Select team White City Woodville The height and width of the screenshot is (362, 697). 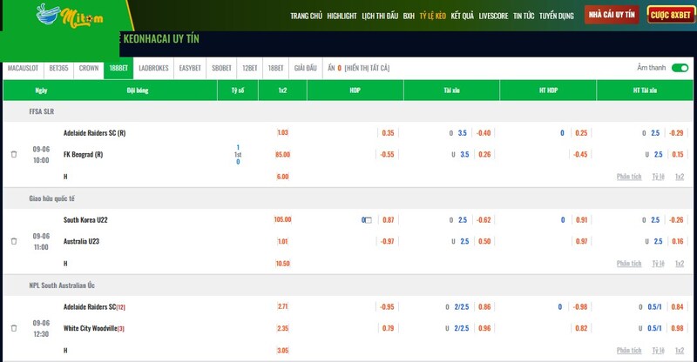(91, 328)
